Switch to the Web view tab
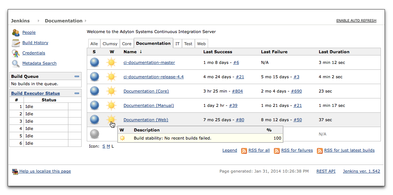The width and height of the screenshot is (393, 195). (201, 44)
